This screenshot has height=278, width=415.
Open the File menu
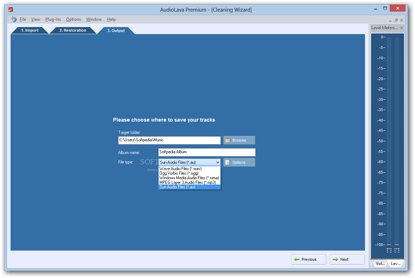(x=23, y=19)
